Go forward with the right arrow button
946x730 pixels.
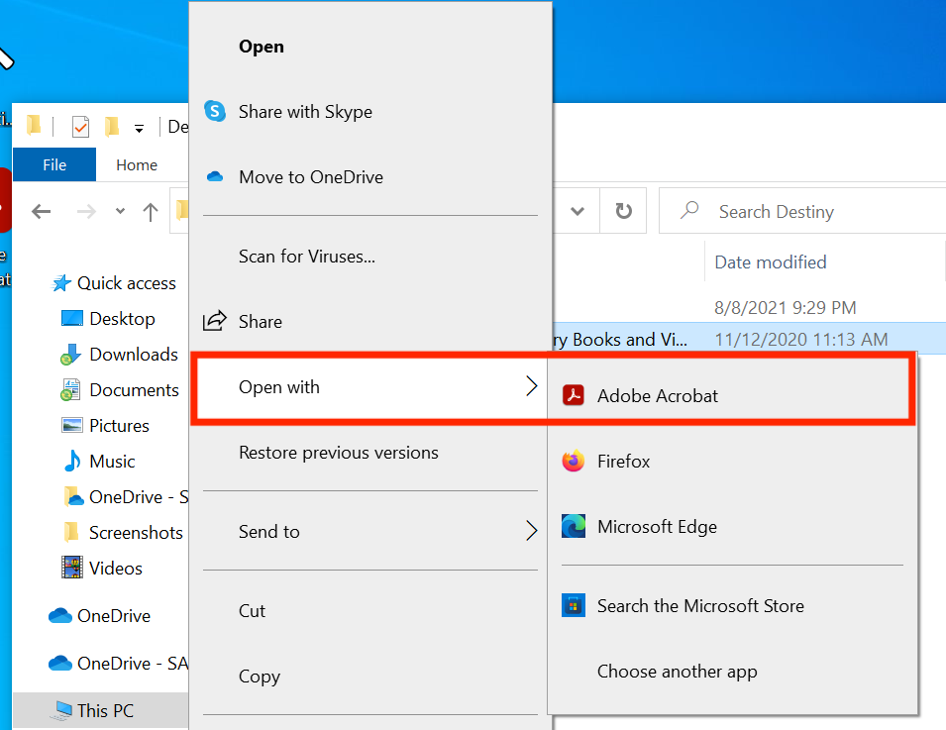(x=86, y=211)
